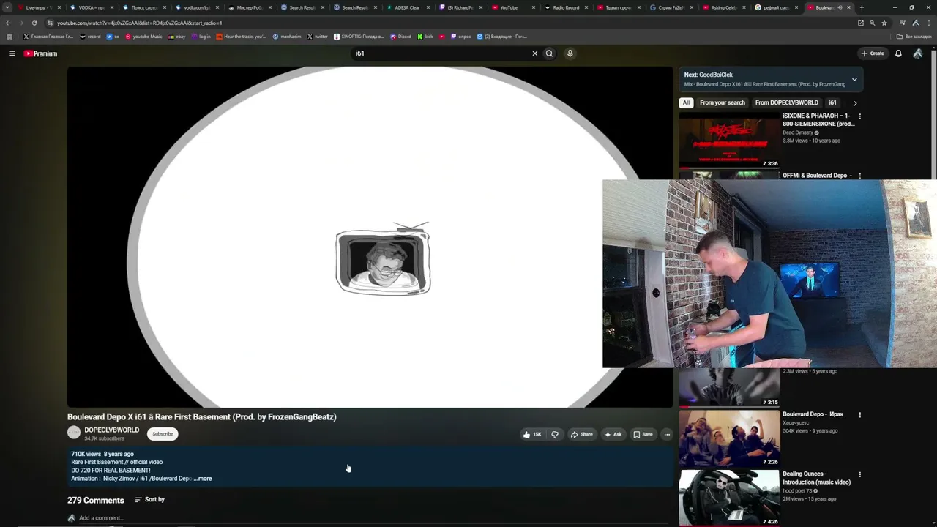Go to YouTube Premium home logo

[40, 53]
